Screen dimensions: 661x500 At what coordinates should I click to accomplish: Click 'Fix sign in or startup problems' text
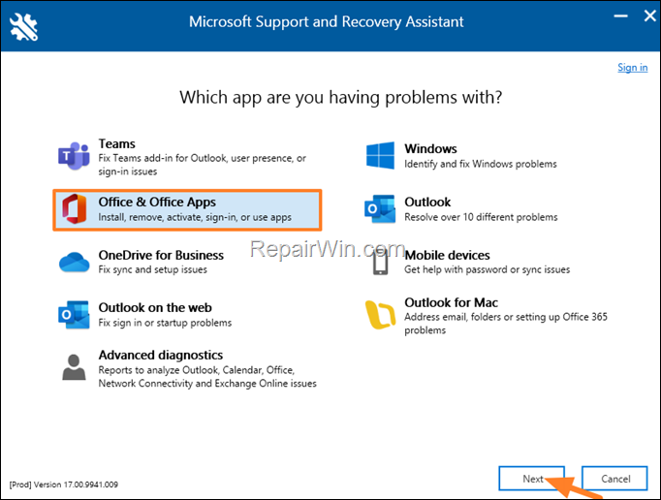(165, 323)
